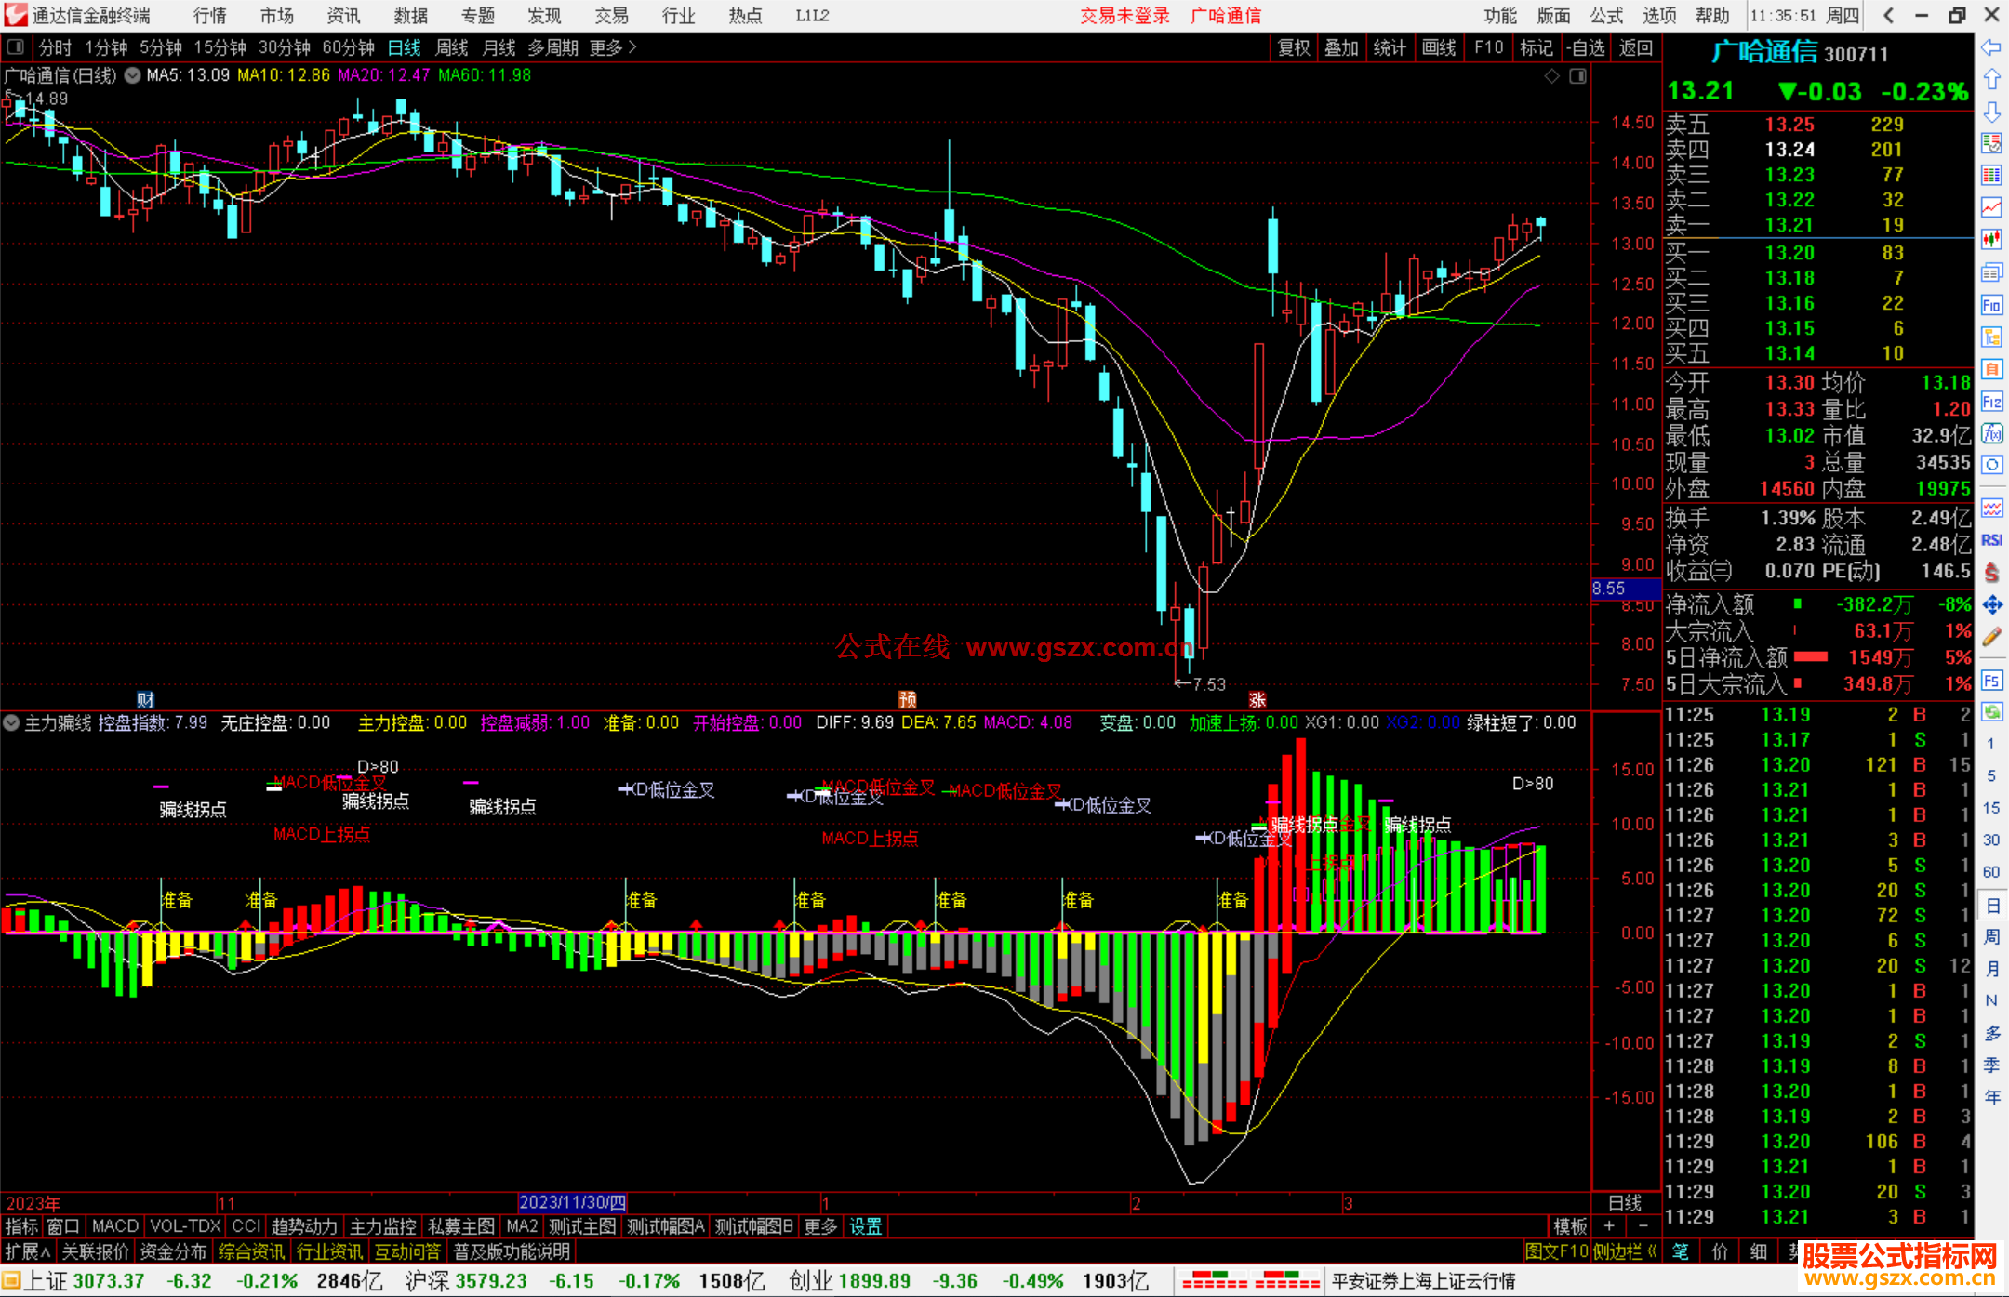
Task: Open the f(x) formula sidebar icon
Action: tap(1991, 433)
